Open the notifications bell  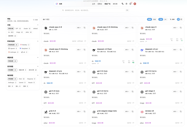pyautogui.click(x=130, y=4)
